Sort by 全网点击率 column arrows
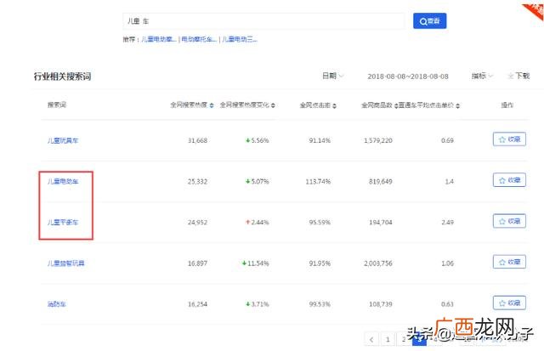The width and height of the screenshot is (544, 351). [334, 105]
